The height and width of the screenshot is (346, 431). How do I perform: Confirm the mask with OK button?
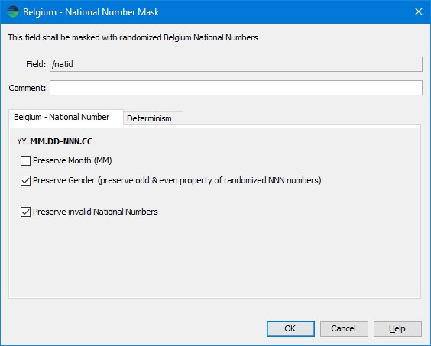coord(290,328)
